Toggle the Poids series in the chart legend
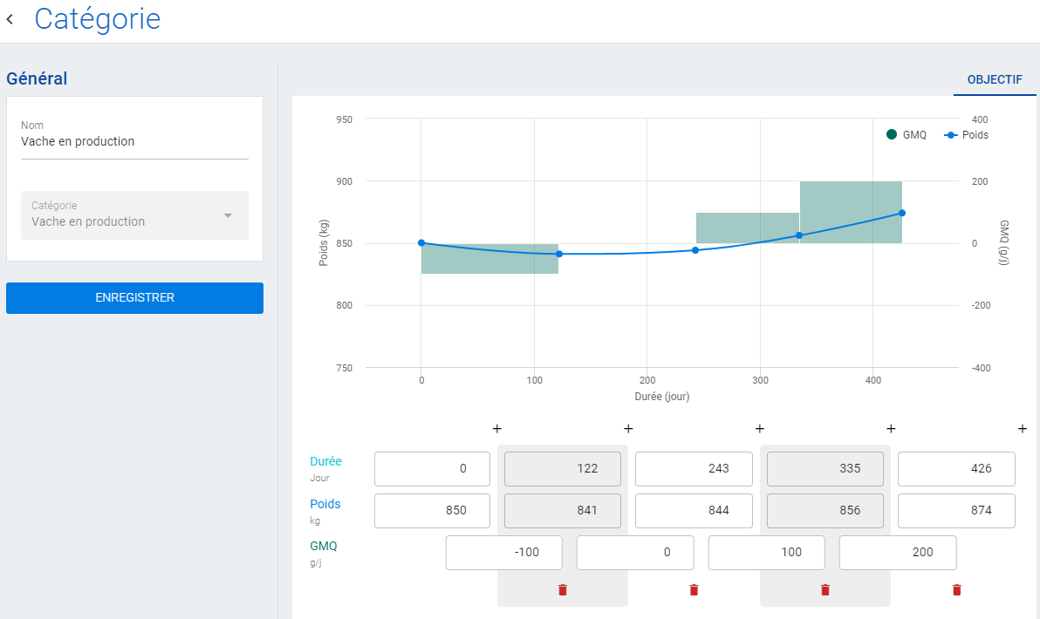Viewport: 1040px width, 619px height. coord(967,134)
